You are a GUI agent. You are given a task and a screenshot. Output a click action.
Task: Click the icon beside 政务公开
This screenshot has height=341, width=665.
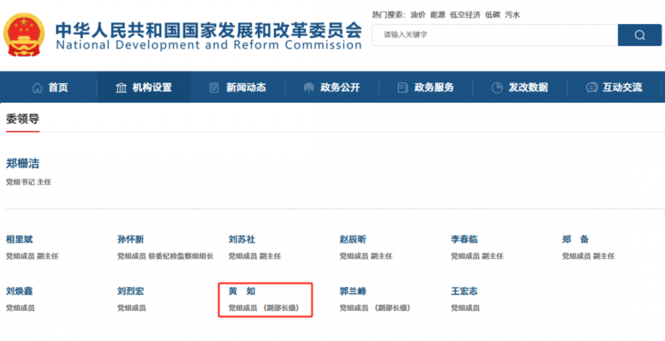[309, 88]
